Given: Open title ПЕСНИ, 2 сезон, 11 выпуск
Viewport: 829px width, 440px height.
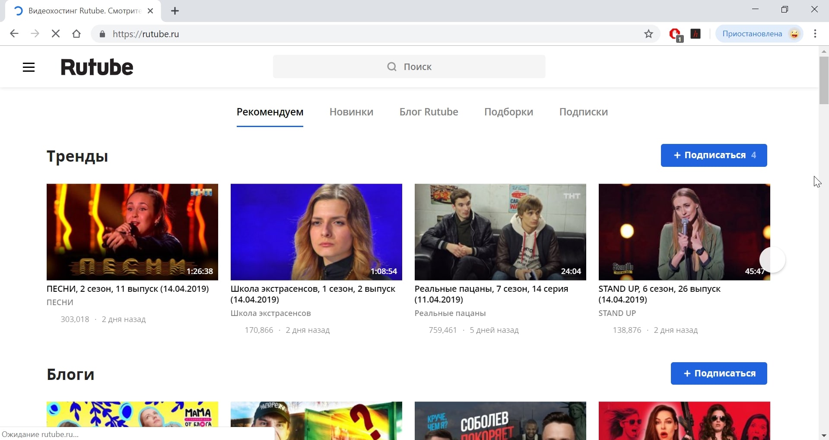Looking at the screenshot, I should pyautogui.click(x=128, y=289).
